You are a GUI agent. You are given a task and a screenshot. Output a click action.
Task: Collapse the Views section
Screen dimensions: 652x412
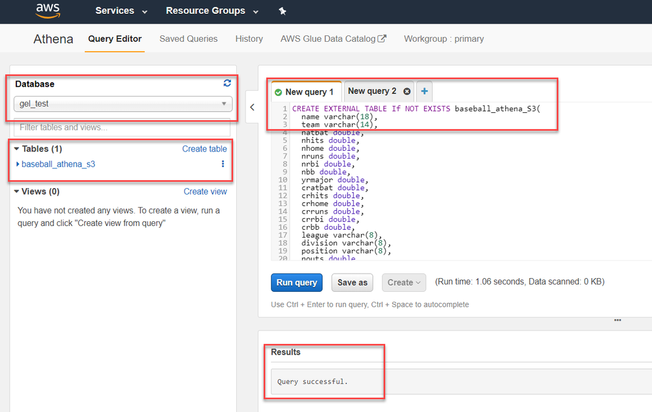pyautogui.click(x=17, y=192)
